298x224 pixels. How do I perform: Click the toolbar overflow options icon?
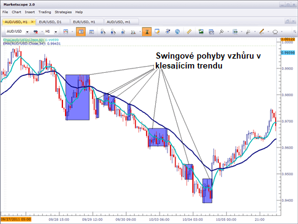click(295, 31)
